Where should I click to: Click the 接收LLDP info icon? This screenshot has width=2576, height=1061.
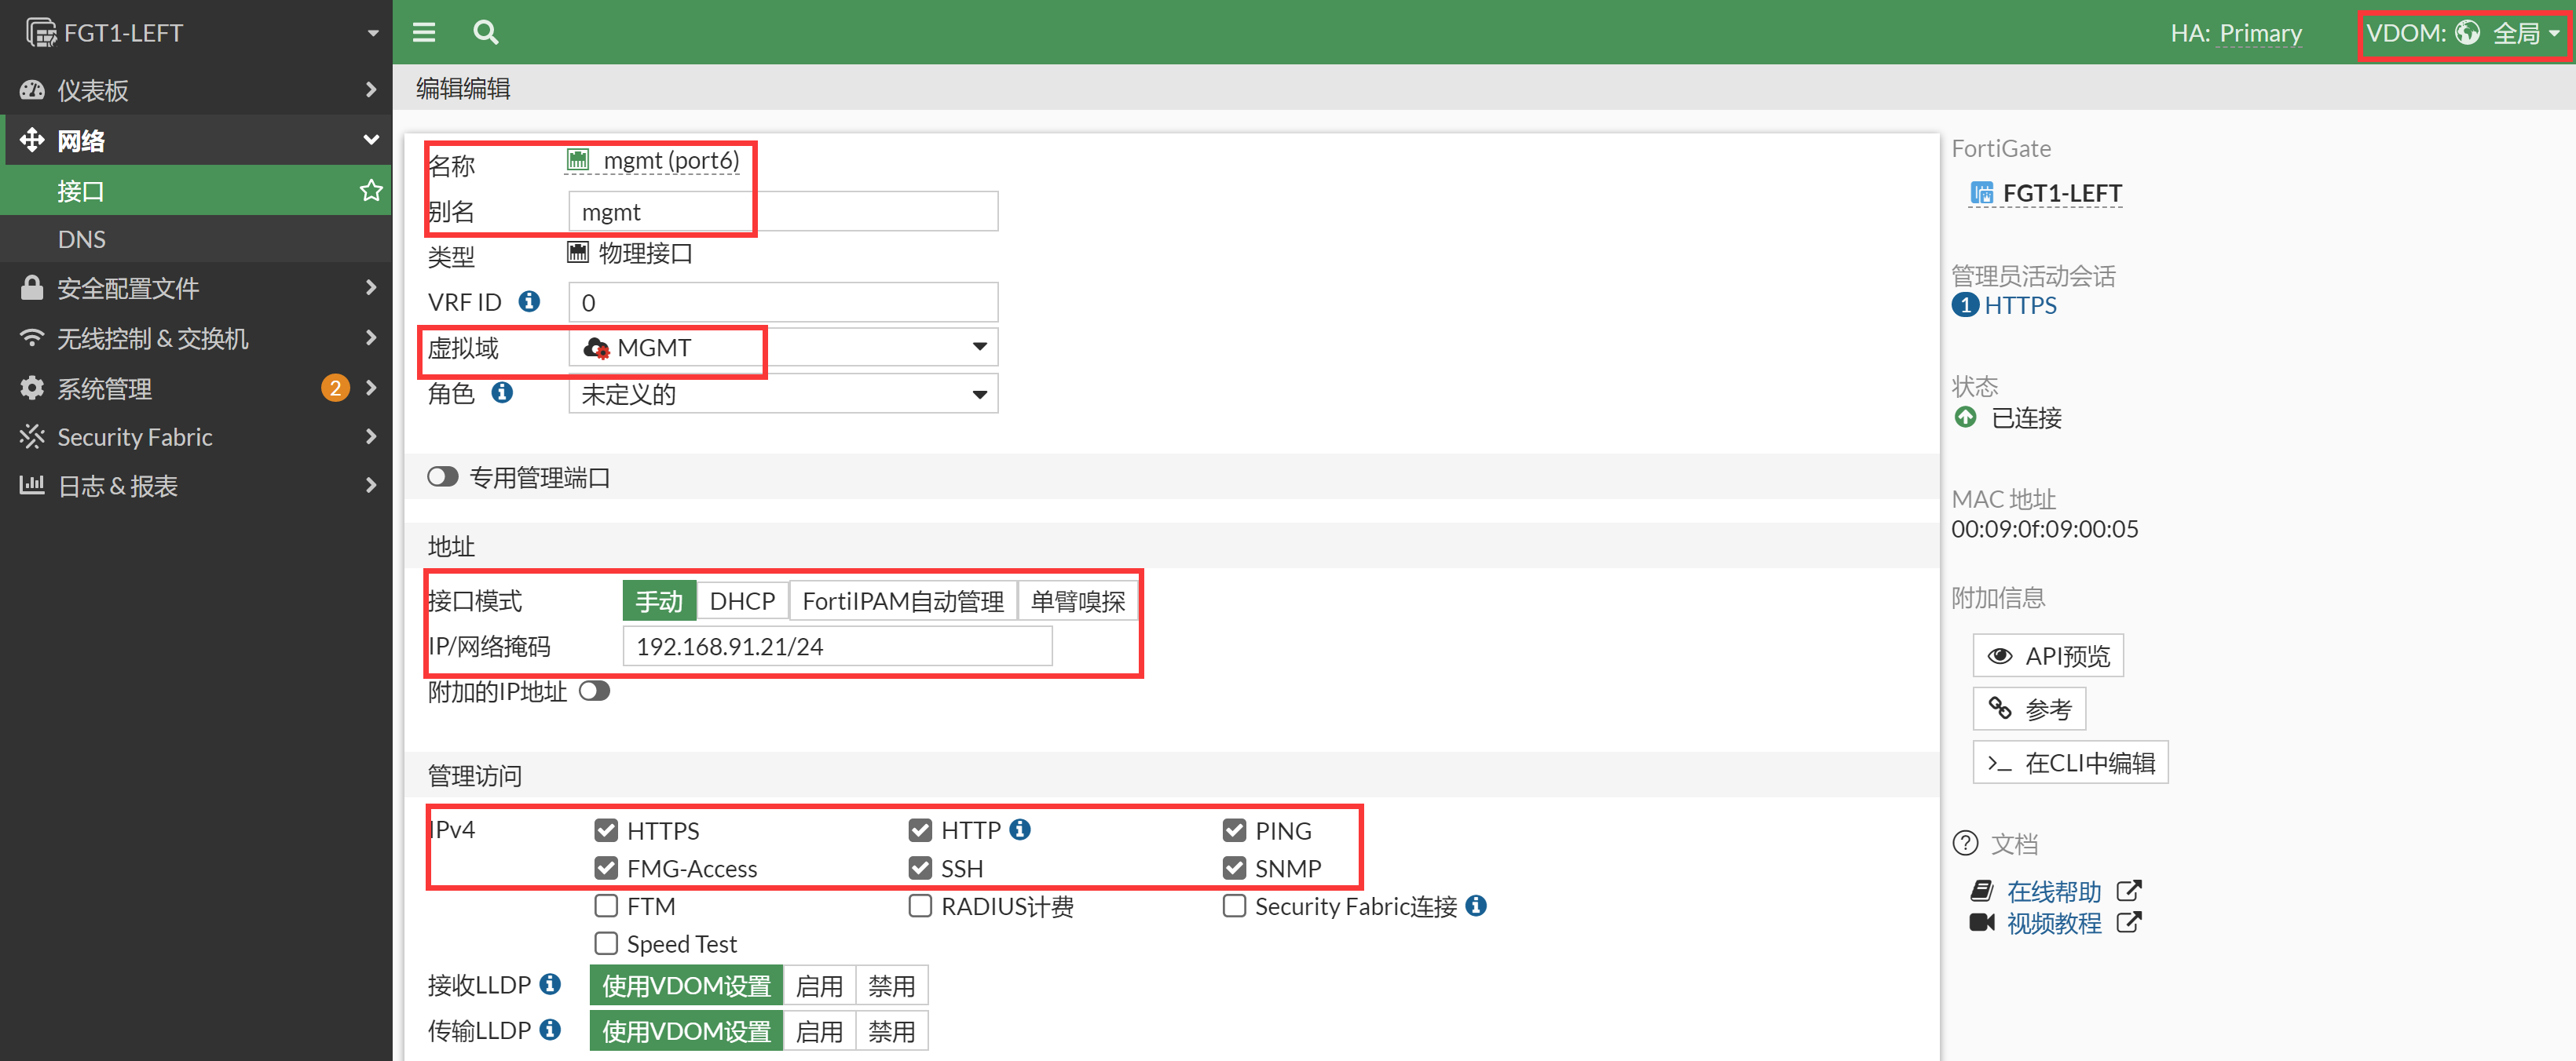click(x=550, y=984)
